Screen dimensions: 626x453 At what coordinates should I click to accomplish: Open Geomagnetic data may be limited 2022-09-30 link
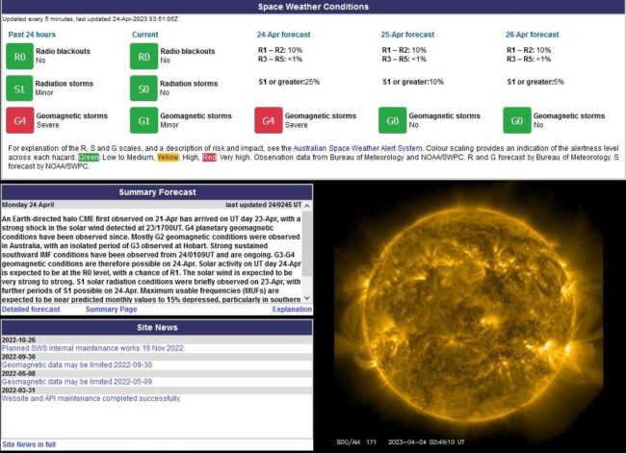(77, 365)
